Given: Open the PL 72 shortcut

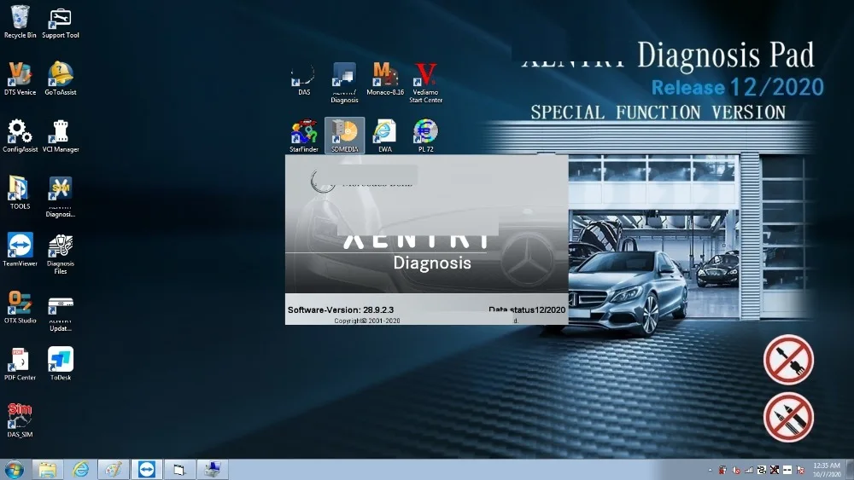Looking at the screenshot, I should pos(425,133).
